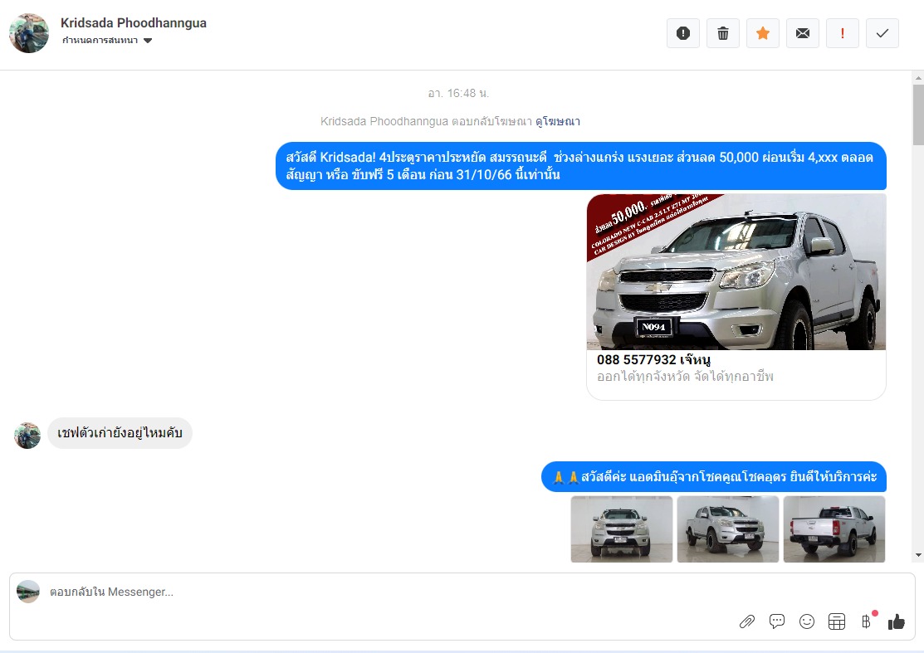Open the appointment calendar icon
Screen dimensions: 924x653
pos(837,621)
